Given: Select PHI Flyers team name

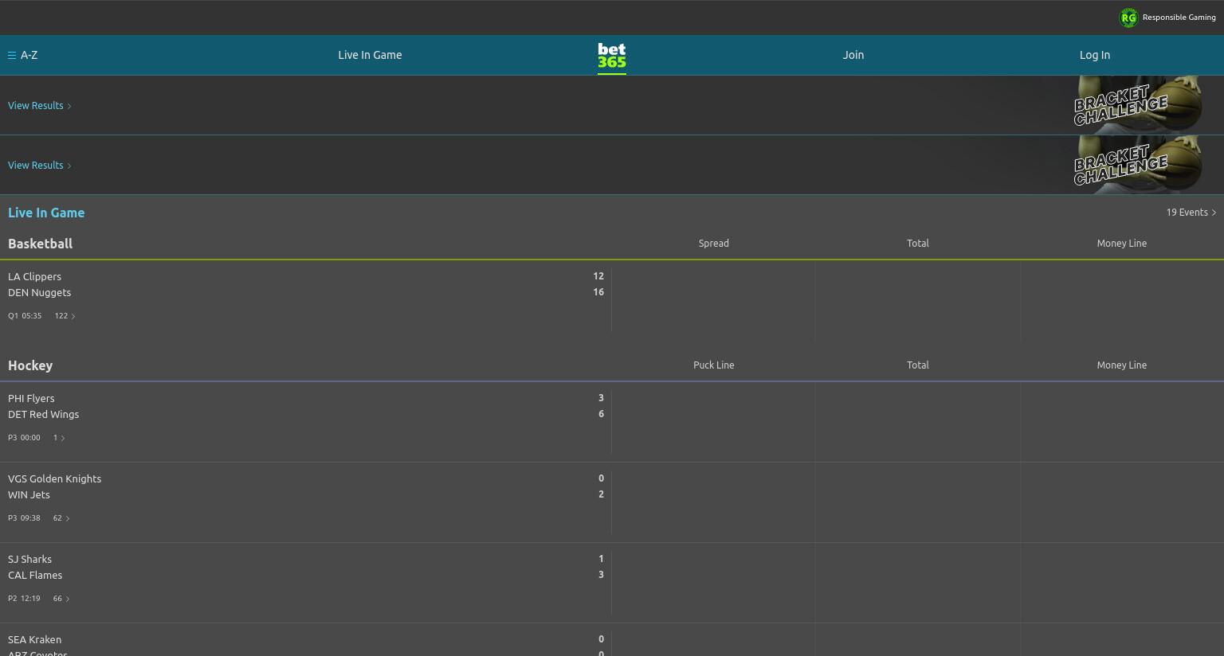Looking at the screenshot, I should (31, 398).
